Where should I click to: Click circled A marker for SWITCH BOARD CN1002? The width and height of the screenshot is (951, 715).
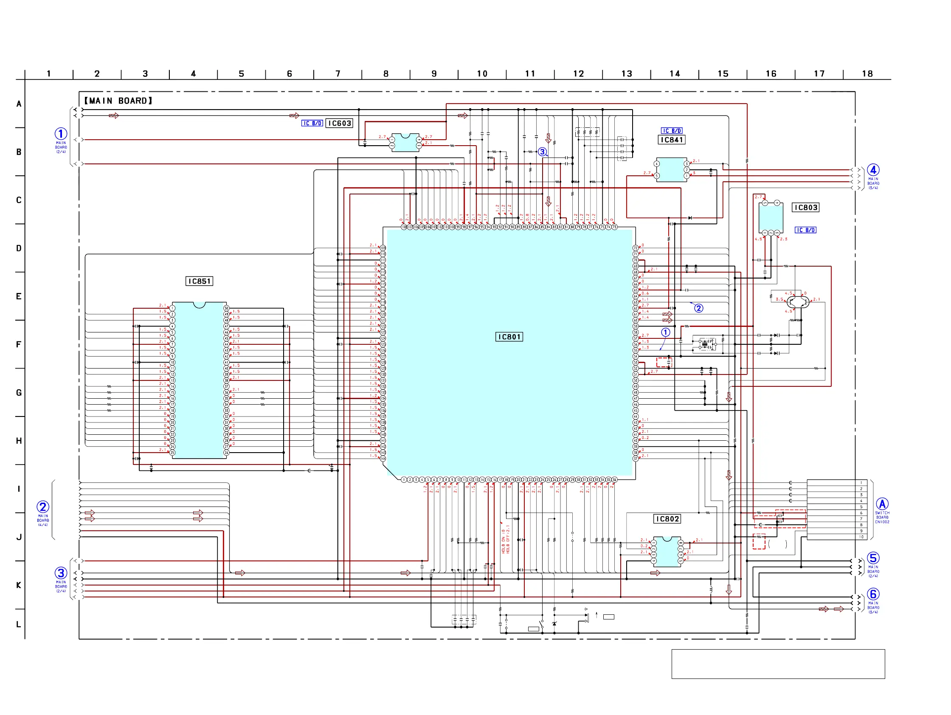pos(882,504)
